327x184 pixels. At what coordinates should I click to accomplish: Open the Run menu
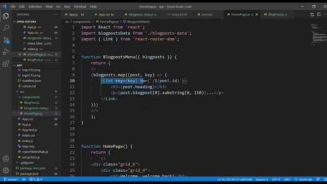tap(67, 7)
